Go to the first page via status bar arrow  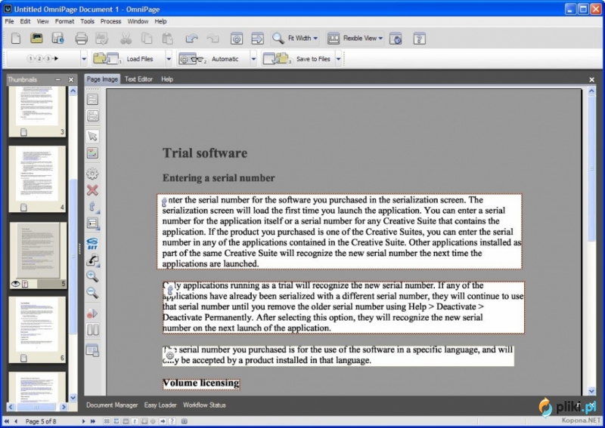point(7,421)
